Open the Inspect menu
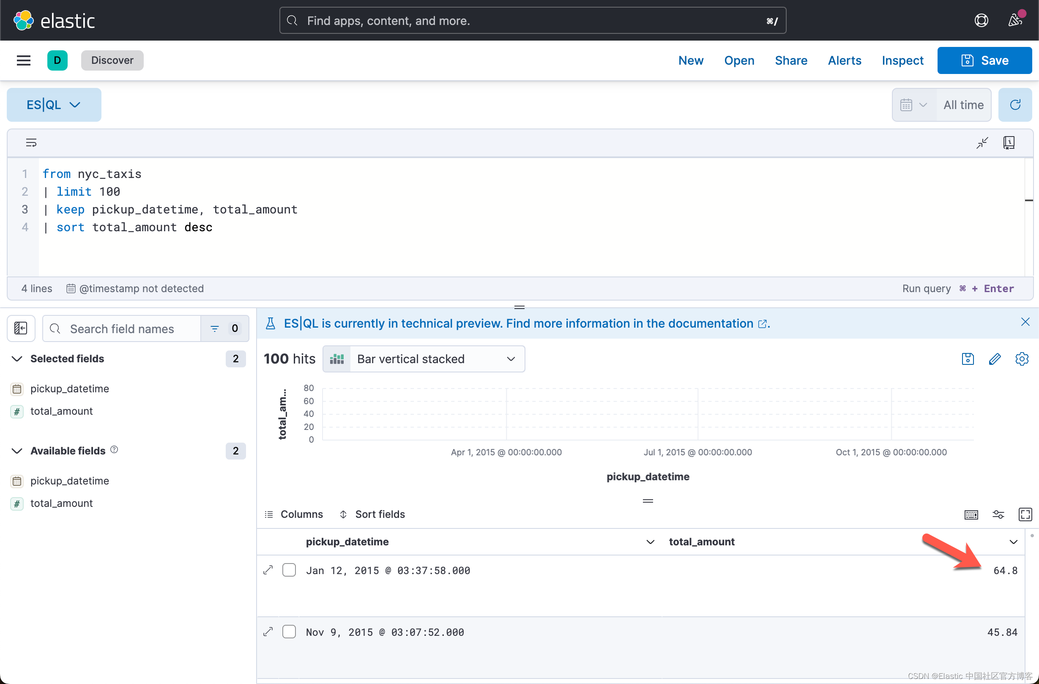Viewport: 1039px width, 684px height. coord(903,60)
